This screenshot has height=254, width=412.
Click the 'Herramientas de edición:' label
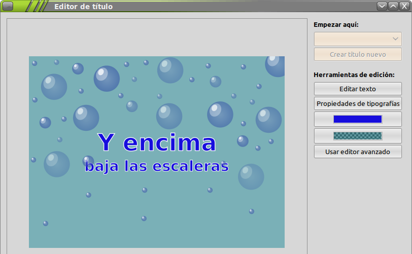pyautogui.click(x=354, y=75)
